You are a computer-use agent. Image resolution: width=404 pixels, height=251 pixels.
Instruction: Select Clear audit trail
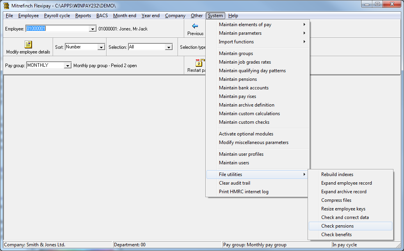coord(258,183)
